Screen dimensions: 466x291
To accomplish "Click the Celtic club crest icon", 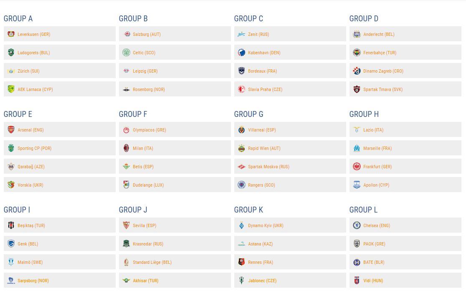I will (x=126, y=52).
